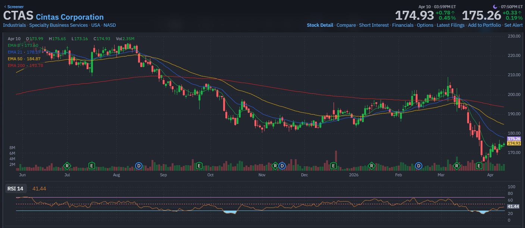Image resolution: width=525 pixels, height=228 pixels.
Task: Click Add to Portfolio
Action: pos(484,25)
